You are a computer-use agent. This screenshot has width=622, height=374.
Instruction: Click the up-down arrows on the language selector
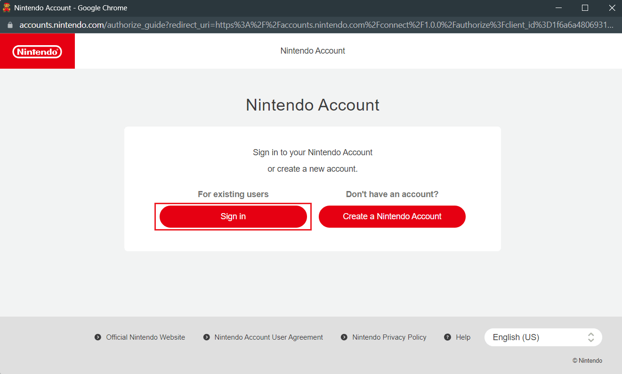(591, 337)
